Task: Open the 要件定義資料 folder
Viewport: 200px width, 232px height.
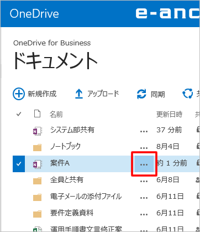Action: point(72,213)
